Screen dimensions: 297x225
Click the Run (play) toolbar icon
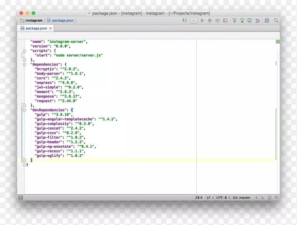point(202,21)
